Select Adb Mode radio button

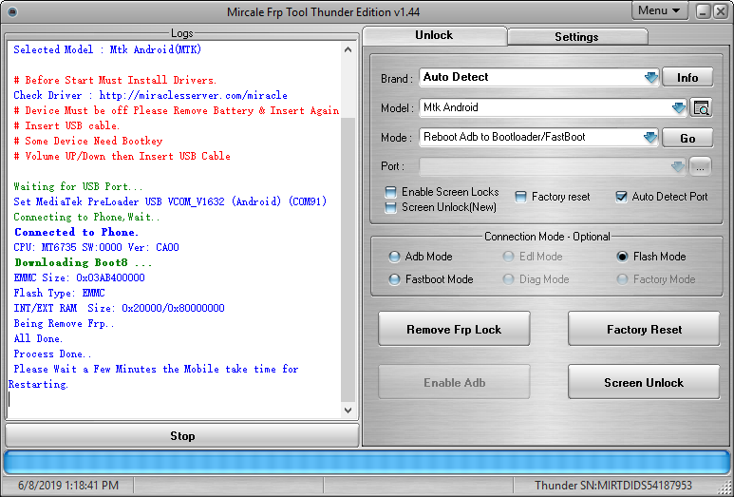[394, 257]
